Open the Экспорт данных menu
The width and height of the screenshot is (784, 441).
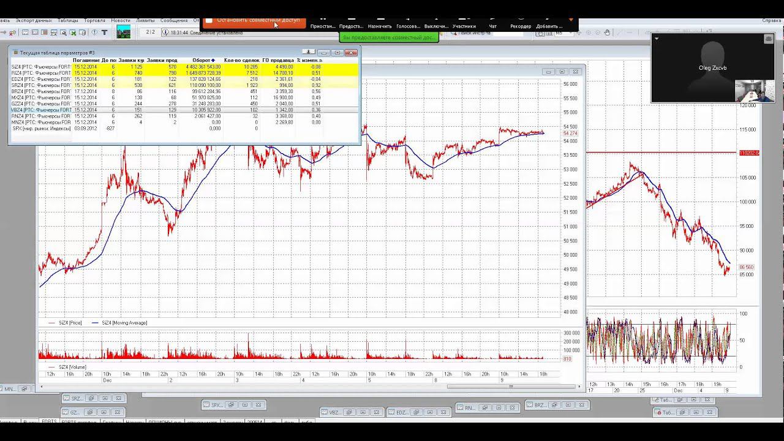coord(34,20)
